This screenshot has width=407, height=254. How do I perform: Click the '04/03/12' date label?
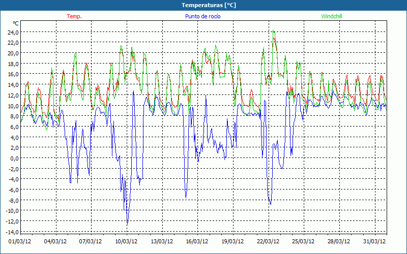click(x=55, y=241)
